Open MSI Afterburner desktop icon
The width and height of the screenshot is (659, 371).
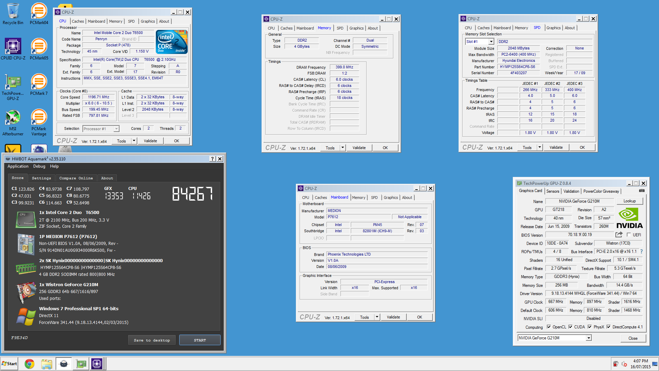(13, 123)
